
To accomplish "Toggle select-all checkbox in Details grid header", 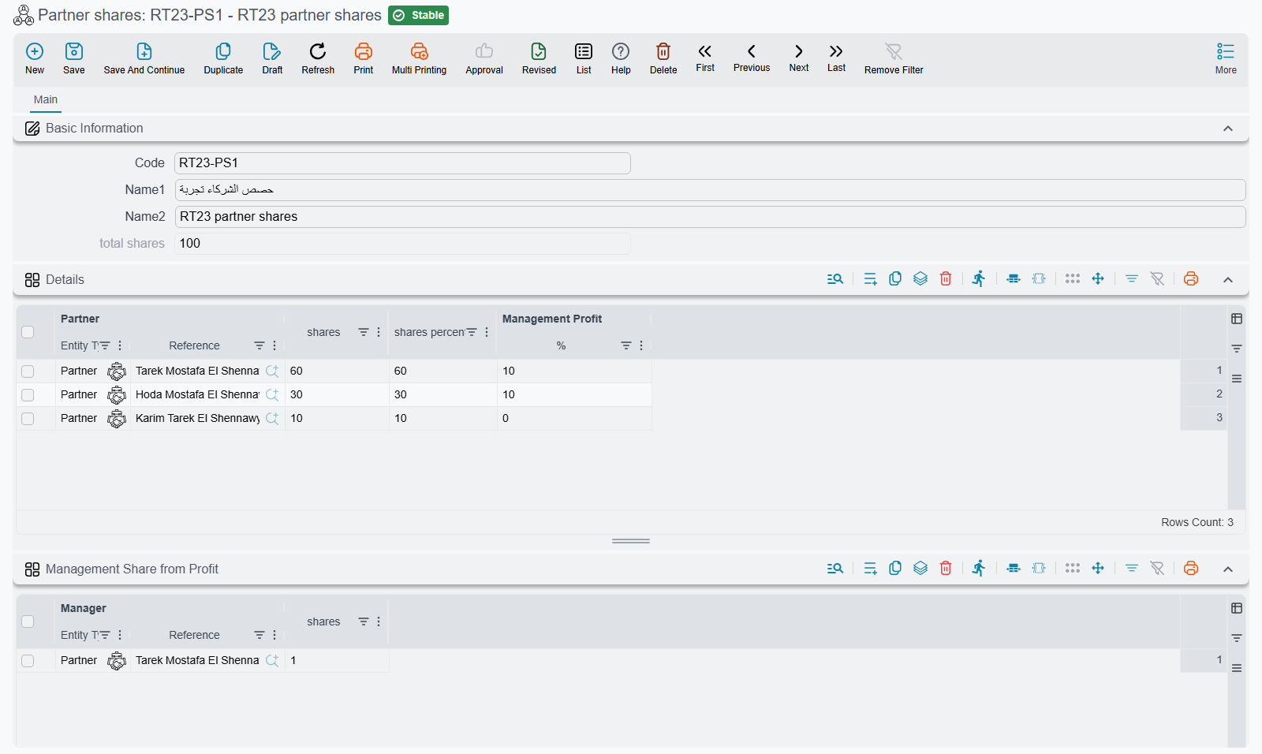I will [x=28, y=332].
